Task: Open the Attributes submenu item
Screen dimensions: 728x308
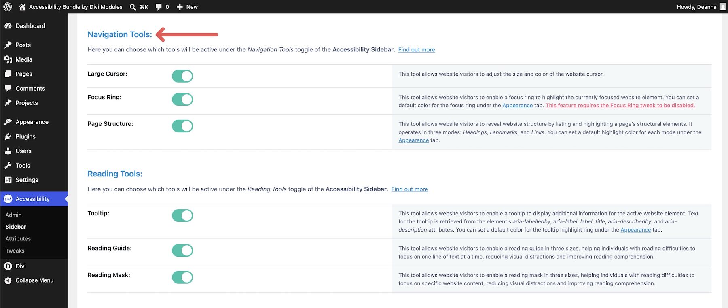Action: 18,239
